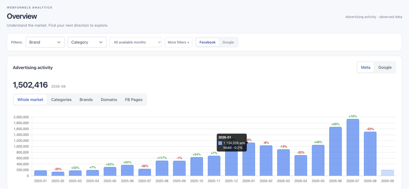This screenshot has height=189, width=409.
Task: Switch to the FB Pages tab
Action: (134, 100)
